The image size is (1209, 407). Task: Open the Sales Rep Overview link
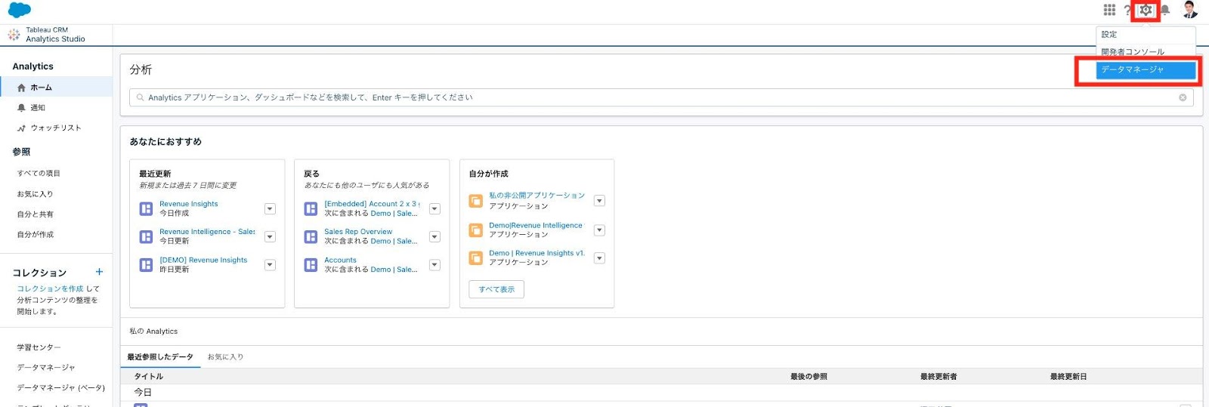[358, 232]
